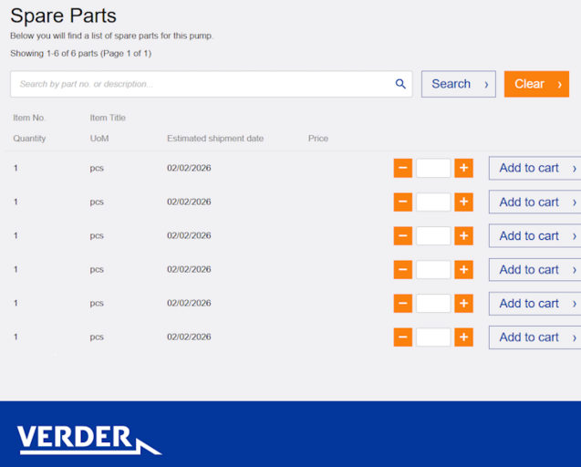This screenshot has width=581, height=467.
Task: Increase quantity in the sixth (last) row
Action: tap(463, 337)
